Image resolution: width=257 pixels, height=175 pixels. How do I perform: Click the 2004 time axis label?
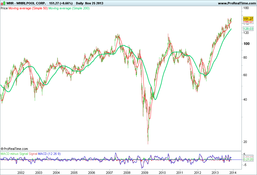(x=56, y=173)
